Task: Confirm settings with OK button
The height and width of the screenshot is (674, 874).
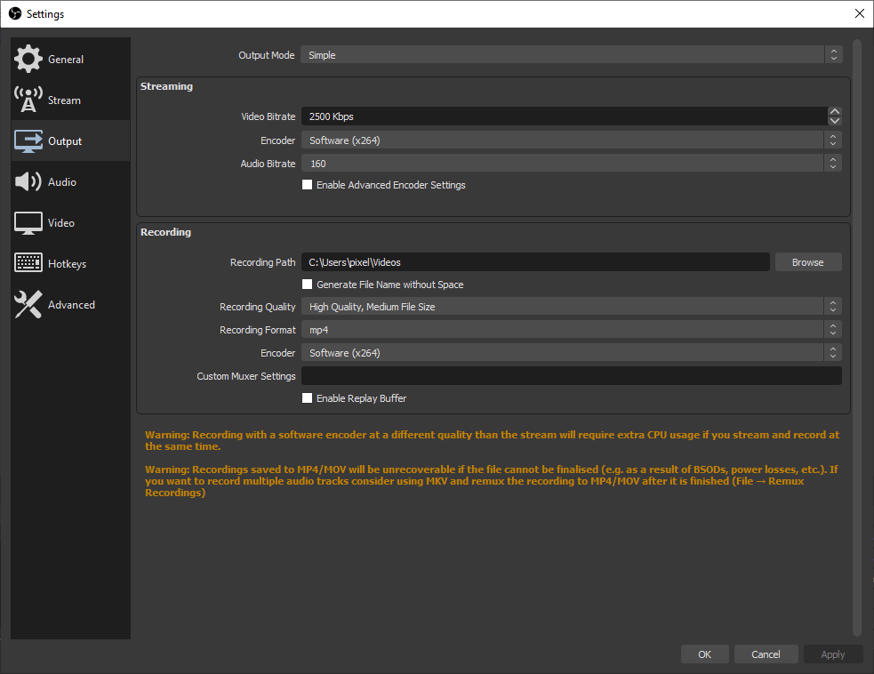Action: [x=704, y=654]
